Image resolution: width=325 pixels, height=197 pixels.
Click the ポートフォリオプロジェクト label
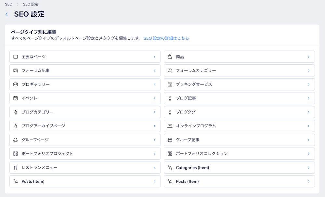click(47, 154)
